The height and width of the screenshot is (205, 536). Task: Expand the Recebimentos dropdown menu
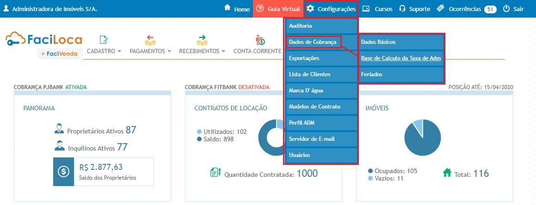coord(202,51)
